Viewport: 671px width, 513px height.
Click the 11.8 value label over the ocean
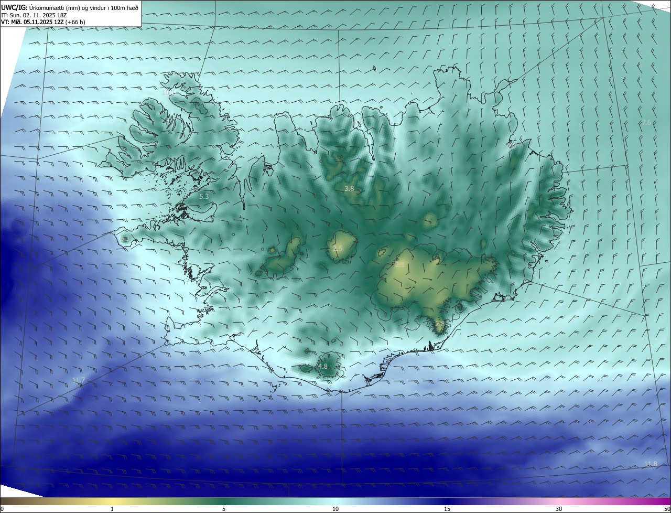click(651, 464)
